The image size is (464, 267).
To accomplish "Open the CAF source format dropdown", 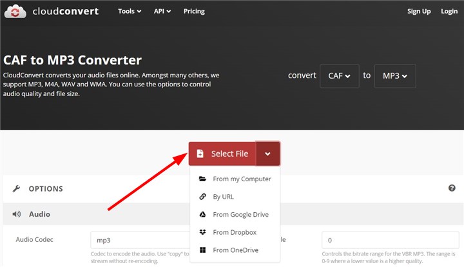I will [340, 75].
